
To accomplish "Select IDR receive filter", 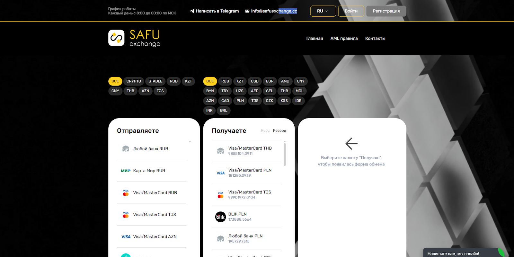I will point(298,101).
